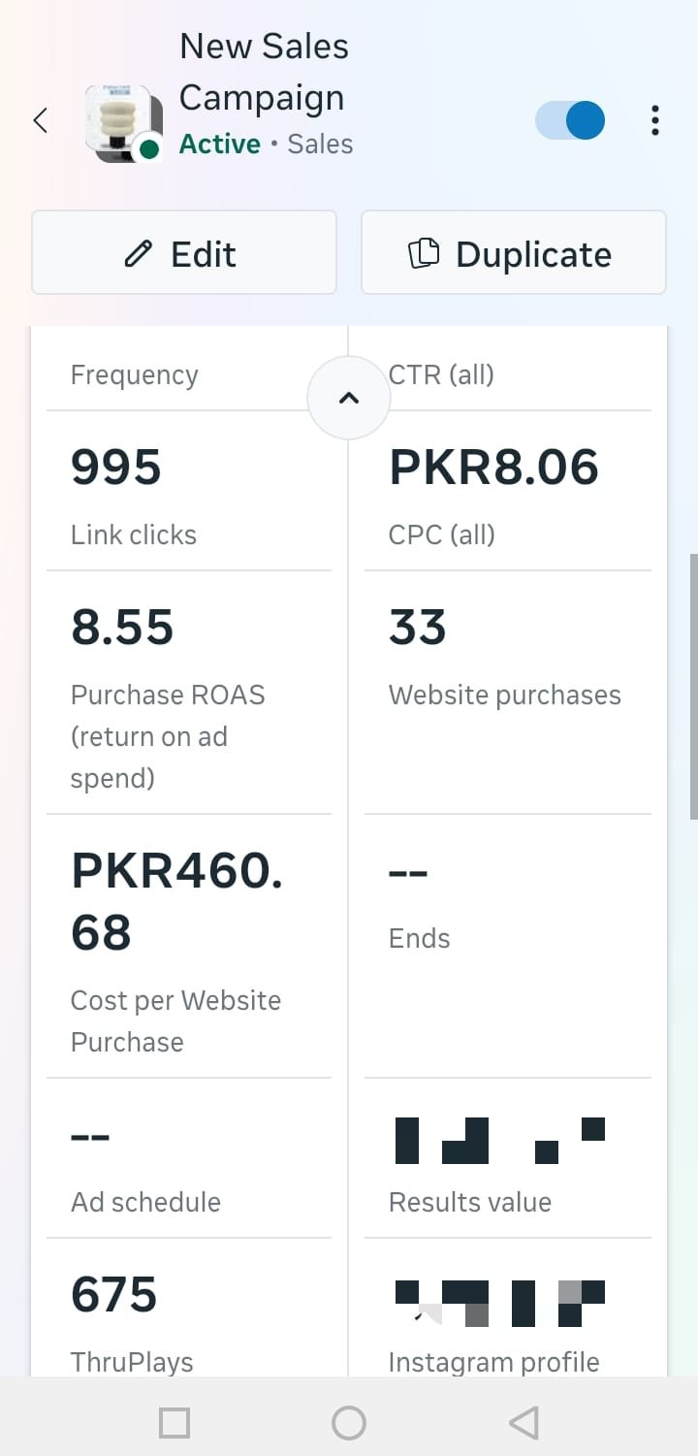This screenshot has width=698, height=1456.
Task: Open the three-dot more options menu
Action: pyautogui.click(x=655, y=120)
